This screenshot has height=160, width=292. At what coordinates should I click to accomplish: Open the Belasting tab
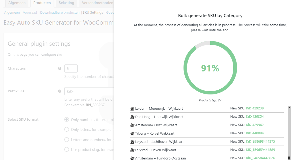(66, 3)
